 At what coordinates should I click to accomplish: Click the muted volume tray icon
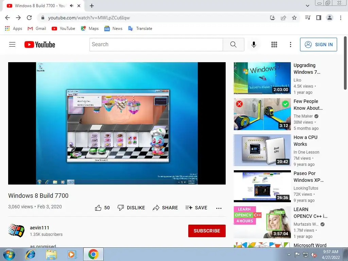click(x=314, y=255)
